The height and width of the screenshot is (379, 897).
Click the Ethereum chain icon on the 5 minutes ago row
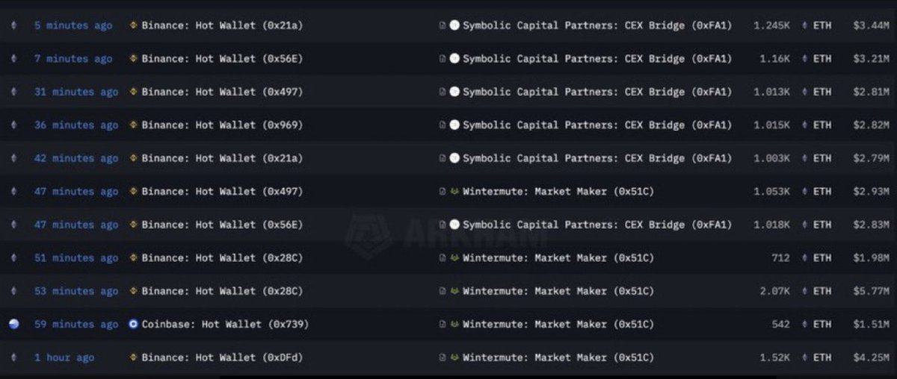(x=13, y=25)
